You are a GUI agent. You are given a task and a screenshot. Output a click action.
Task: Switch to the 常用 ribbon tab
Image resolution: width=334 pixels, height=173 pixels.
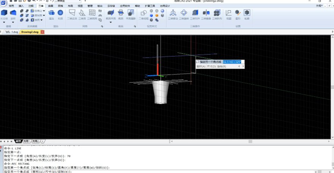pos(11,6)
